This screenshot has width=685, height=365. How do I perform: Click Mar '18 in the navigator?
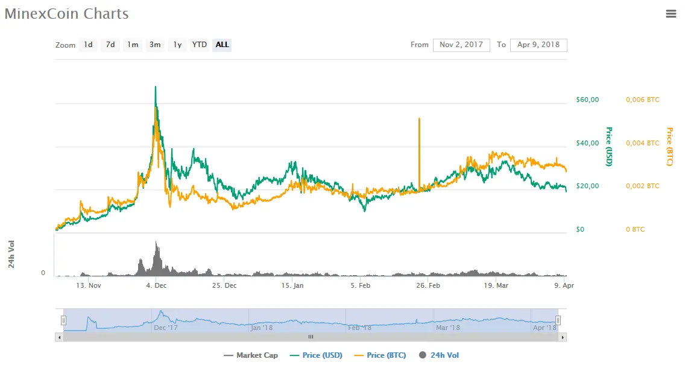click(x=448, y=328)
